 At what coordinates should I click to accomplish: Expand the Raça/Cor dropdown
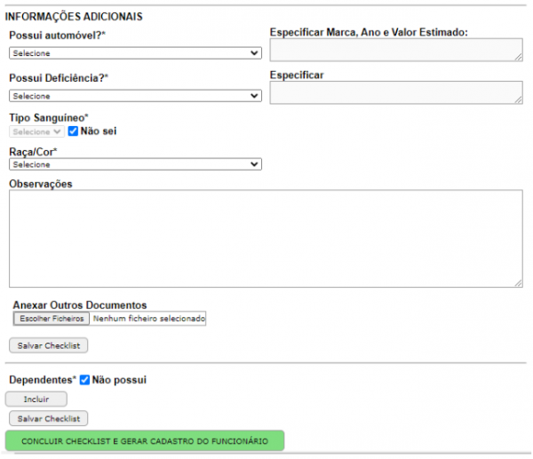135,164
